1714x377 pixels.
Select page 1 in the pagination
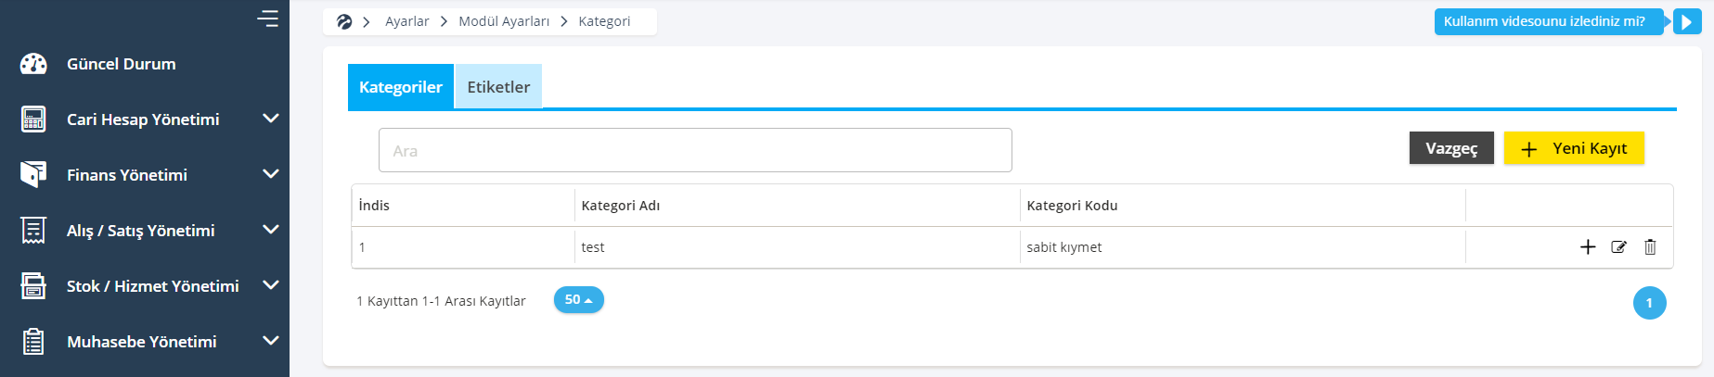point(1650,303)
